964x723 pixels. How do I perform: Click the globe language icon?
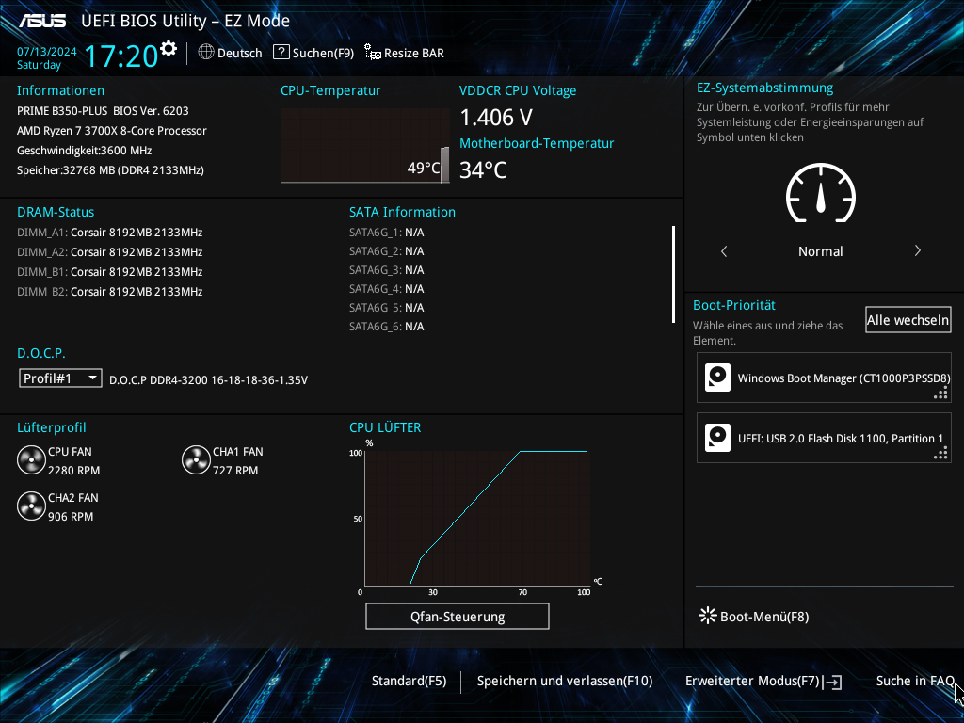click(206, 53)
